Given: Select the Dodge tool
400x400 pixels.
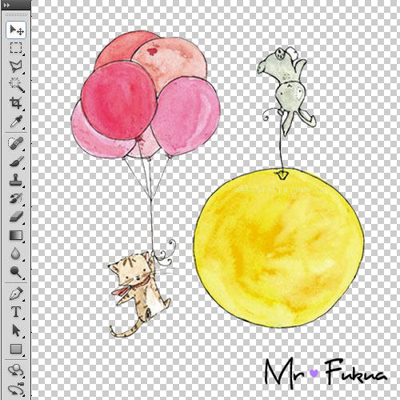Looking at the screenshot, I should pyautogui.click(x=16, y=272).
